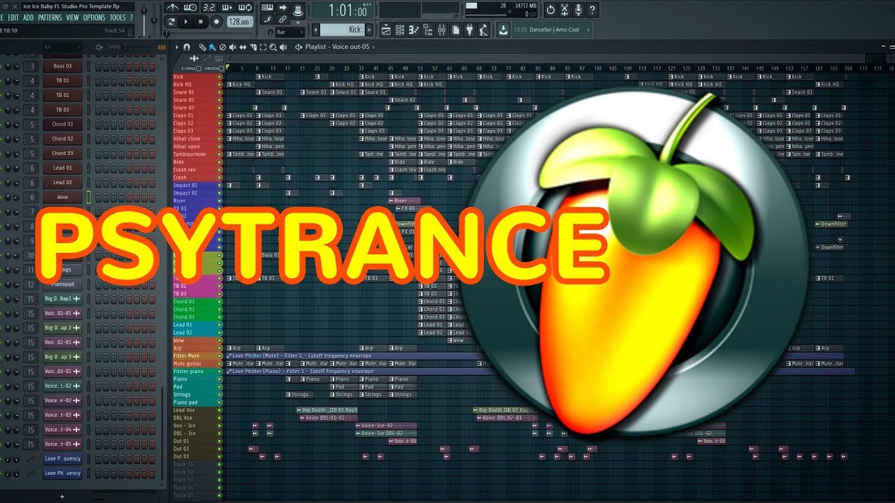Click the wait-for-input icon
Image resolution: width=895 pixels, height=503 pixels.
[x=190, y=7]
